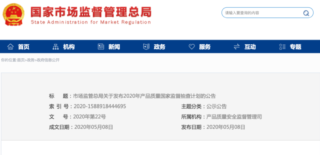
Task: Click the national emblem logo
Action: click(13, 14)
